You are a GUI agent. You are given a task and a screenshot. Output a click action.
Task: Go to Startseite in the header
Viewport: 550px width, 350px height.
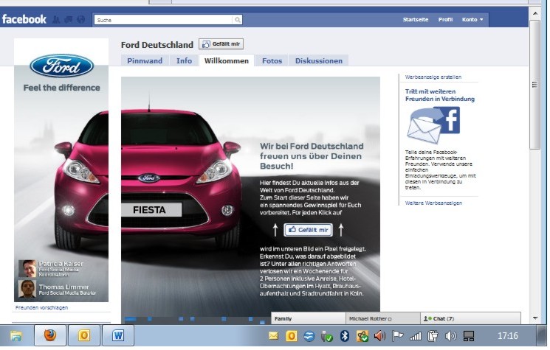tap(416, 20)
